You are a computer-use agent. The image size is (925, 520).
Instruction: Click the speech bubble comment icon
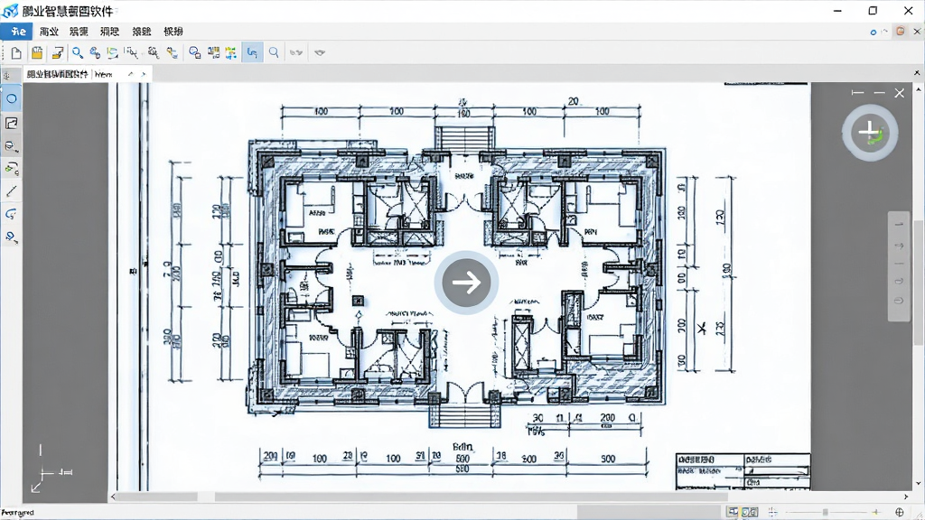pyautogui.click(x=194, y=53)
